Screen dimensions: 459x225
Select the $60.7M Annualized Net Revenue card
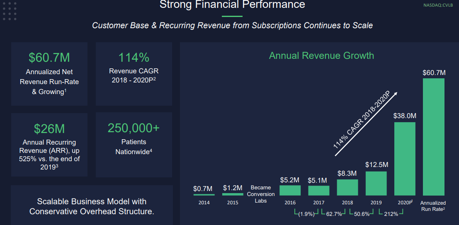49,74
